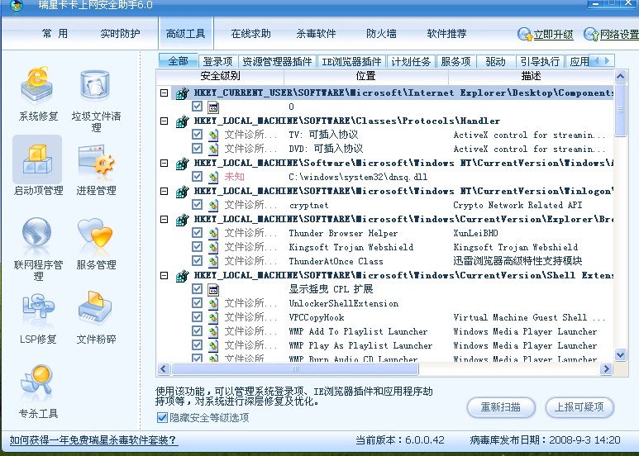639x456 pixels.
Task: Open the 文件粉碎 file shredder
Action: click(x=96, y=317)
